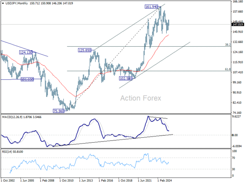Click the current price tag 147.019
245x184 pixels.
tap(238, 25)
